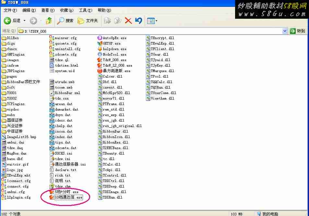
Task: Select the TEvalExp.mht file
Action: click(16, 175)
